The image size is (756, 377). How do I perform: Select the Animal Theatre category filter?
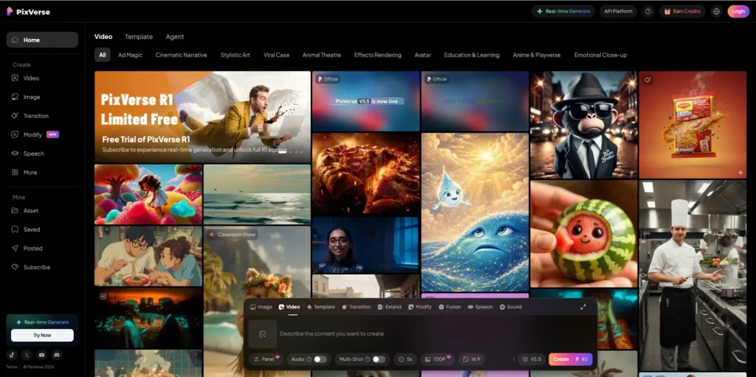click(x=322, y=55)
